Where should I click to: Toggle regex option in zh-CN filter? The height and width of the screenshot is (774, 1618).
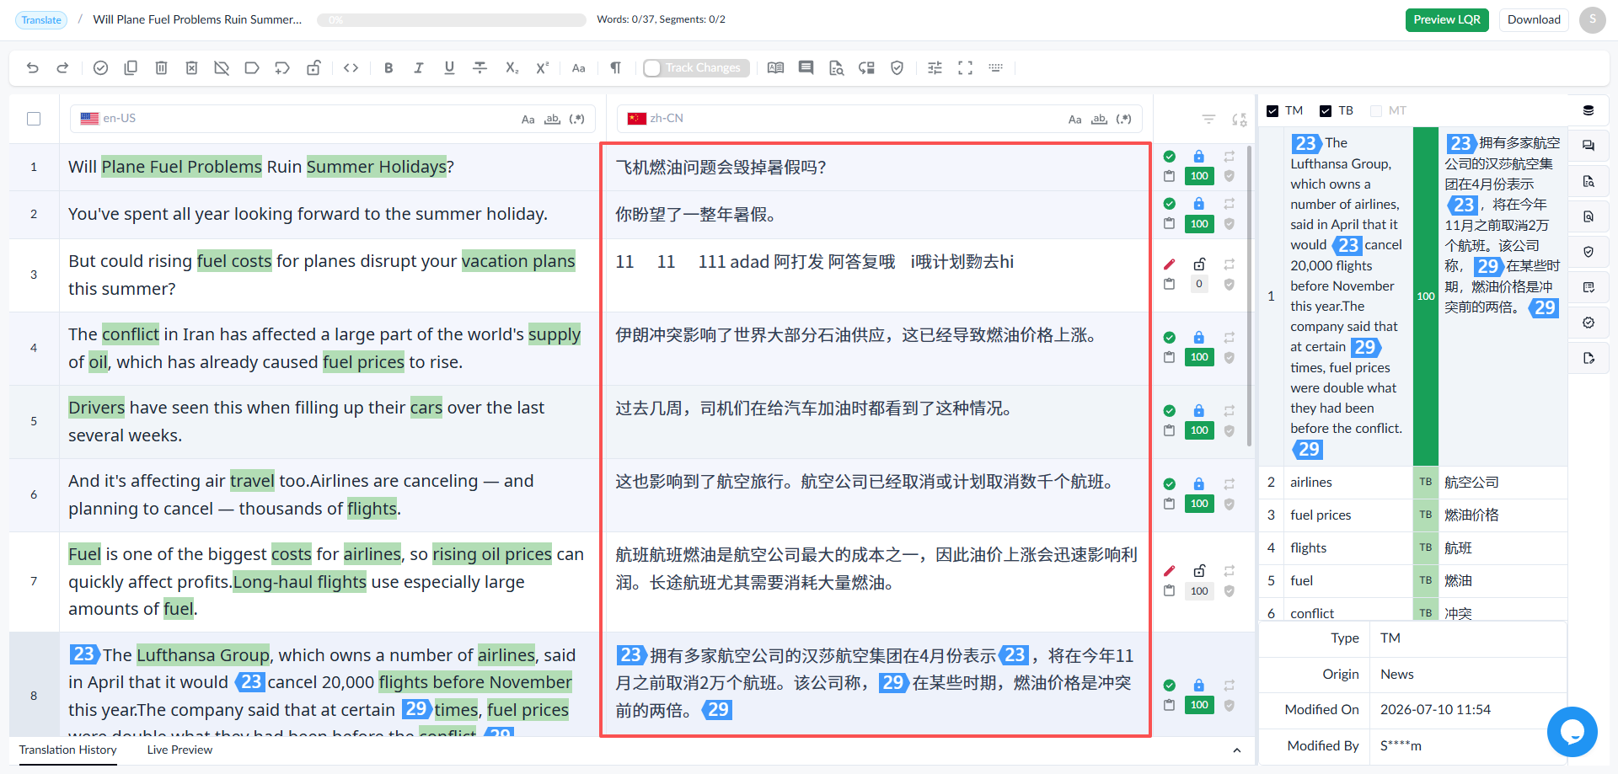[x=1124, y=120]
